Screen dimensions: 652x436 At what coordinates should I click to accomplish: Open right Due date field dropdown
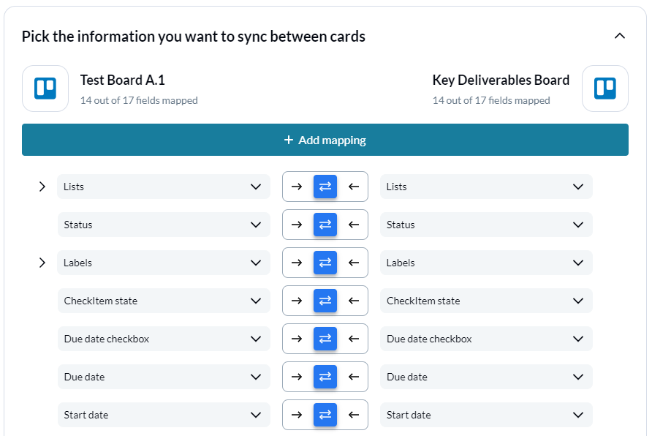(486, 377)
